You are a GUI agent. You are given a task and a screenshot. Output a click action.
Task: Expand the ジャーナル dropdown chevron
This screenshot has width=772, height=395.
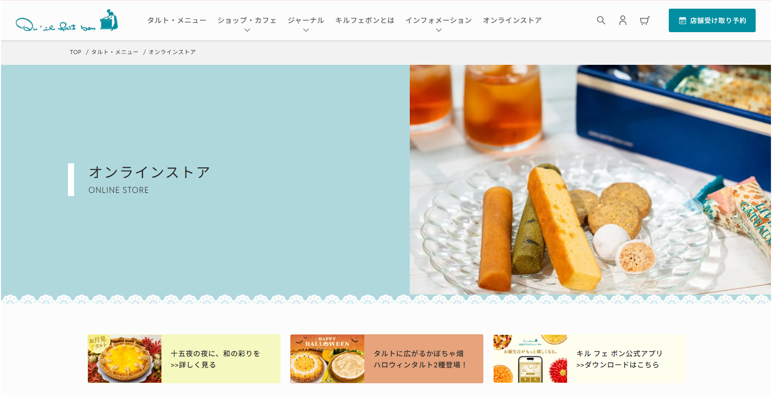point(306,30)
